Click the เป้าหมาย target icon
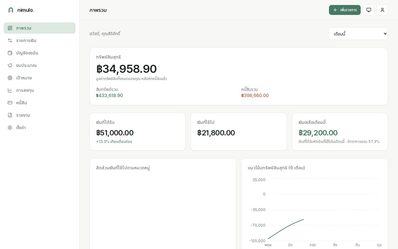This screenshot has width=398, height=249. (10, 78)
